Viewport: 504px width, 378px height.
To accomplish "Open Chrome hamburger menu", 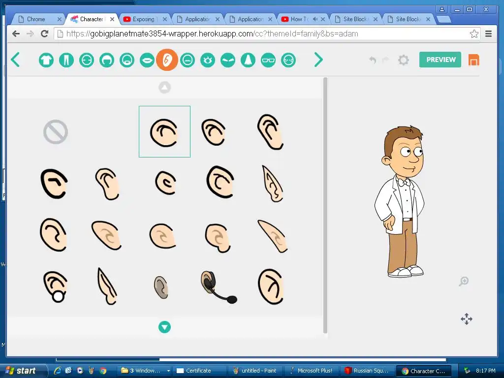I will [488, 34].
